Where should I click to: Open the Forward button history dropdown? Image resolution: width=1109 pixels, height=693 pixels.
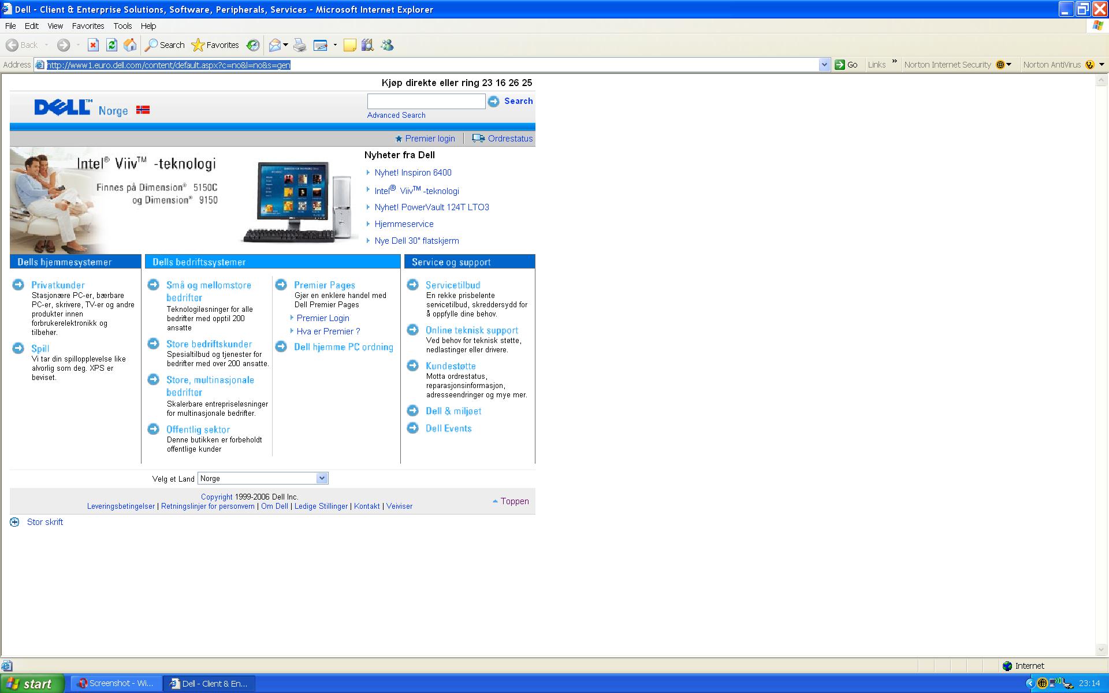pyautogui.click(x=78, y=45)
